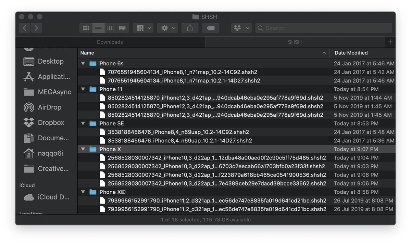The width and height of the screenshot is (411, 244).
Task: Select the SHSH tab
Action: (x=295, y=42)
